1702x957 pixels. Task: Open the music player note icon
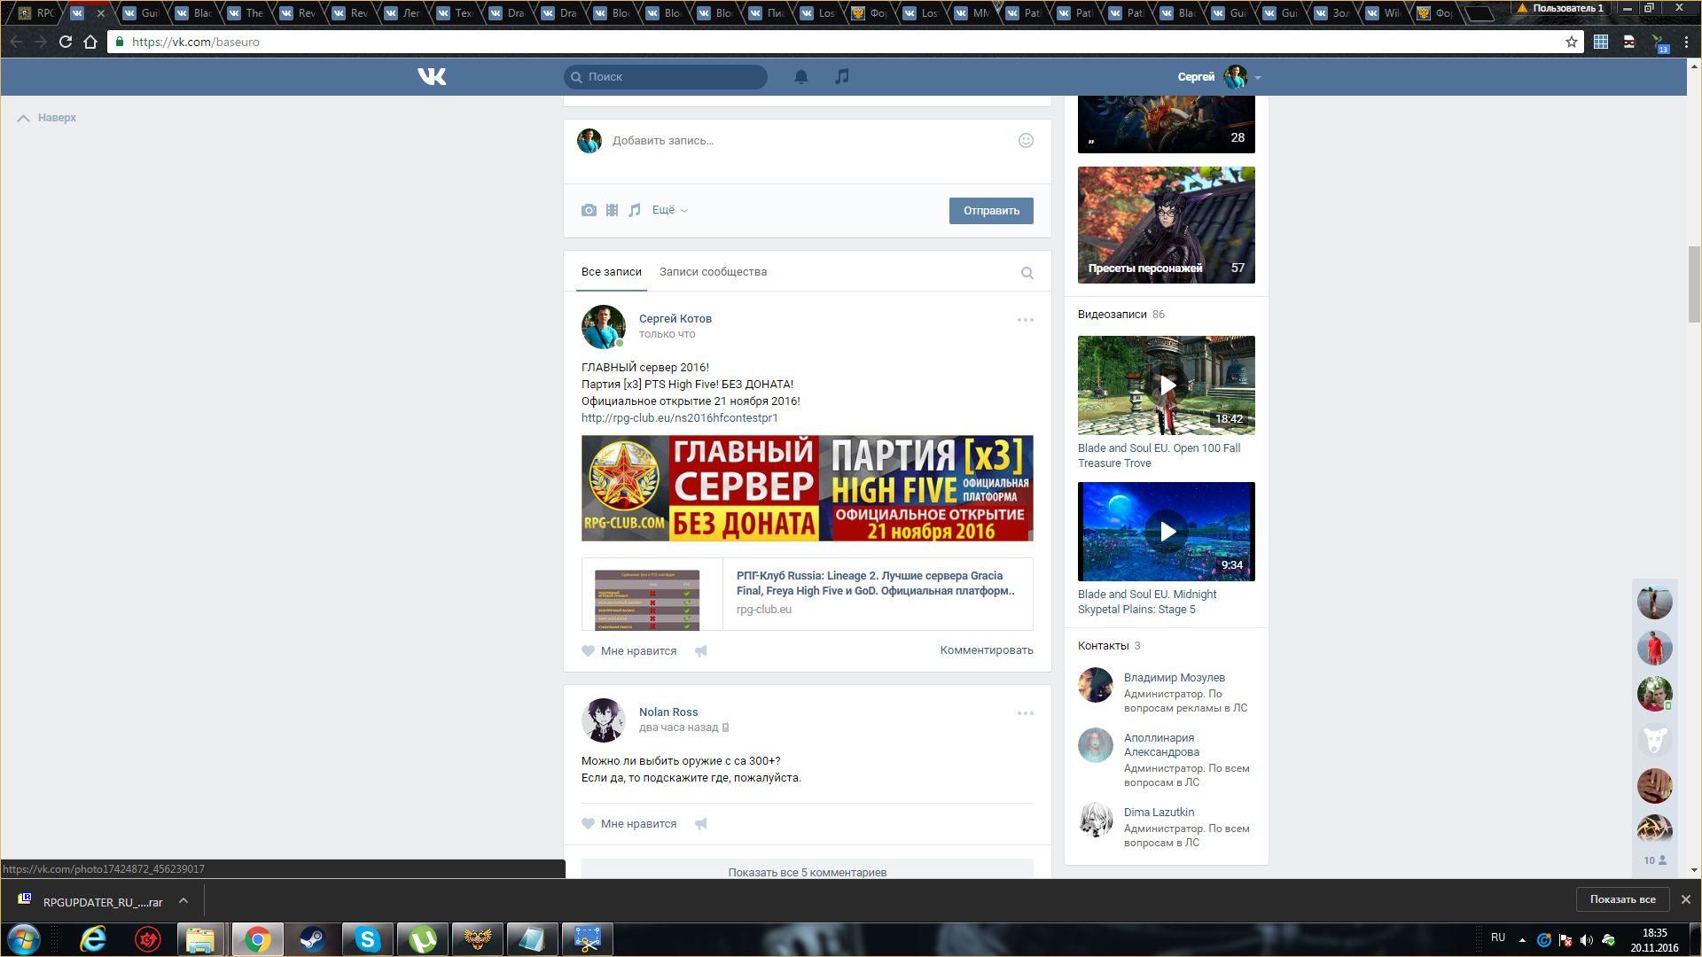tap(842, 77)
